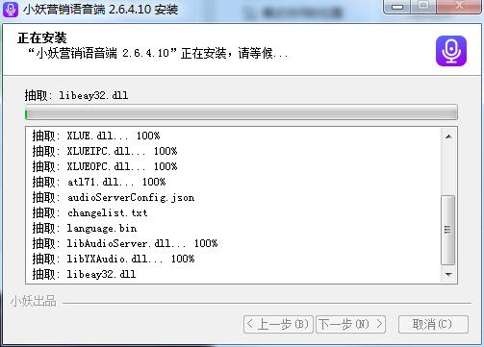This screenshot has height=347, width=484.
Task: Click the log list scroll up arrow
Action: [448, 136]
